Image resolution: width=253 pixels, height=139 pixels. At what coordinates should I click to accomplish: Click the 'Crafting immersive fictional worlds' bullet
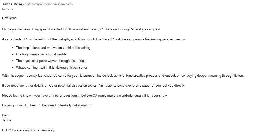click(41, 54)
